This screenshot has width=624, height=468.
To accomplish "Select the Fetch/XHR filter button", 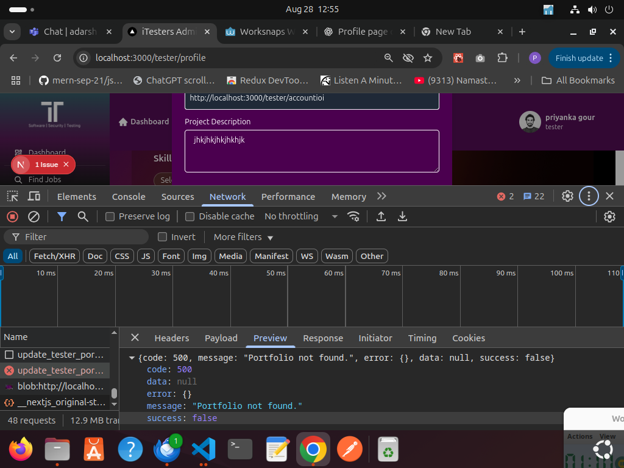I will coord(54,256).
